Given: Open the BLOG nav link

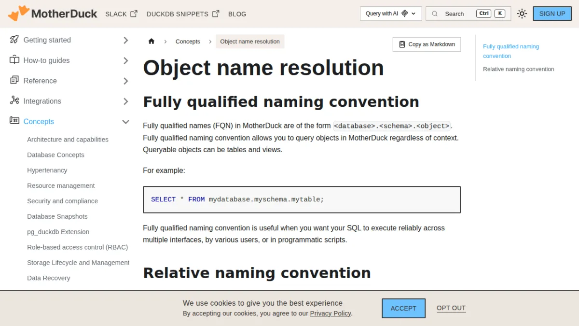Looking at the screenshot, I should pos(237,14).
